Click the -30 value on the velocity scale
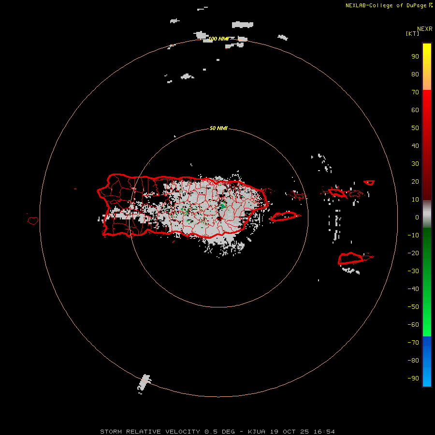Screen dimensions: 435x435 (x=413, y=271)
